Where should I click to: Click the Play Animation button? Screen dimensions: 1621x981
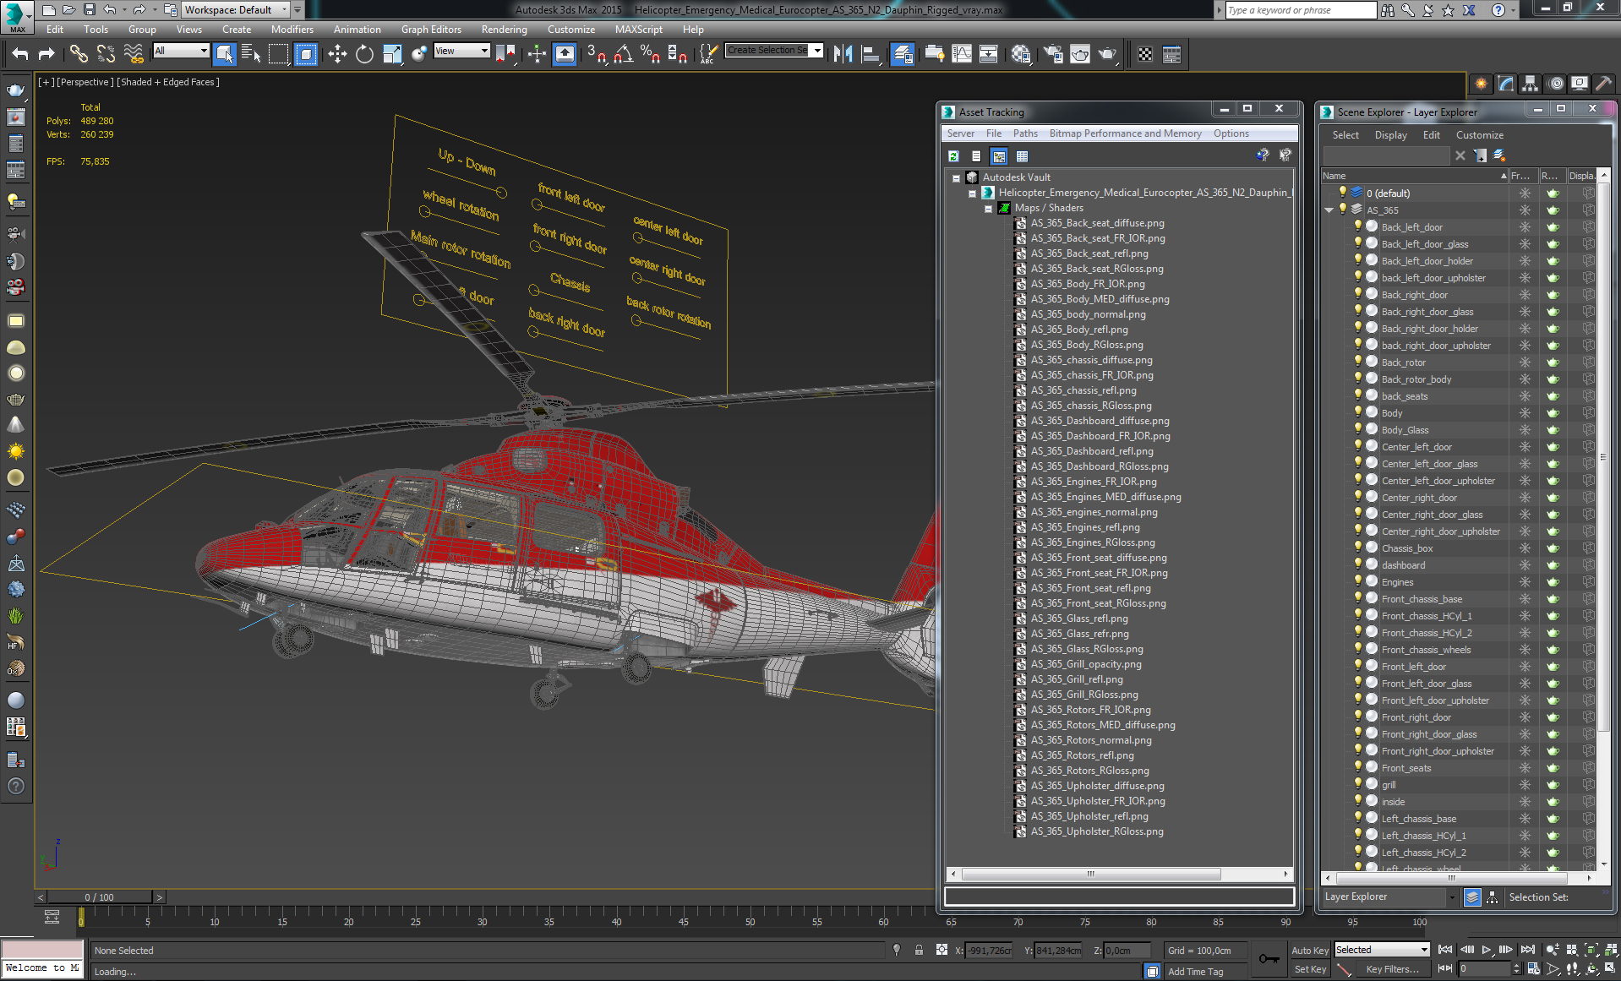[x=1487, y=951]
